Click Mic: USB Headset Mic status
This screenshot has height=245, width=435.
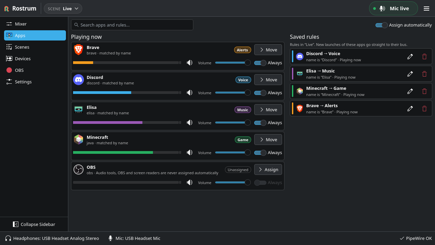tap(134, 238)
